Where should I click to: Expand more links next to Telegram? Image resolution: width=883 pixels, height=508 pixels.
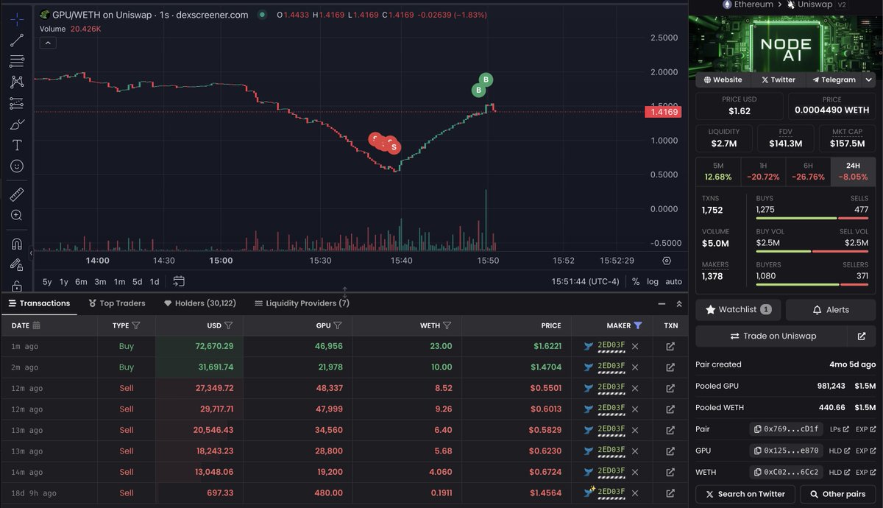coord(868,80)
